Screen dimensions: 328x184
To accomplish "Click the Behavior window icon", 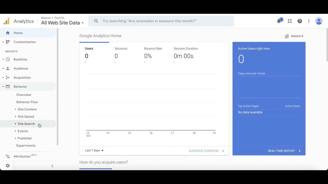I will click(x=8, y=87).
